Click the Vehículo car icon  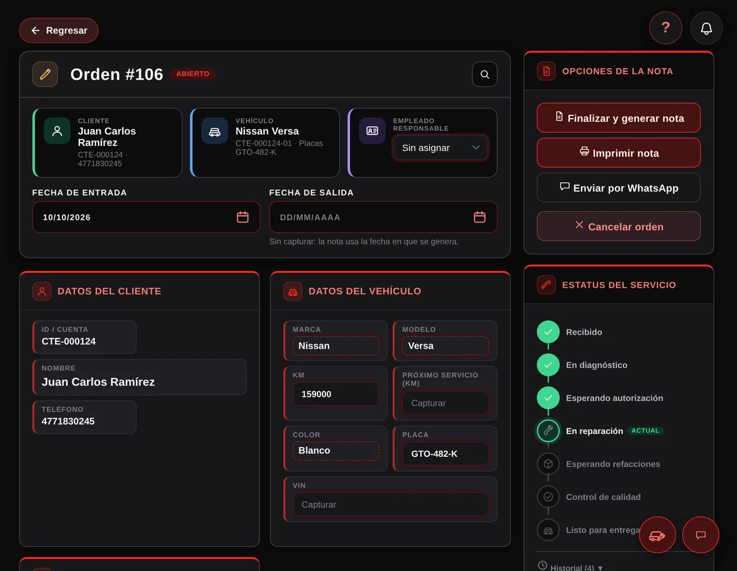[214, 131]
